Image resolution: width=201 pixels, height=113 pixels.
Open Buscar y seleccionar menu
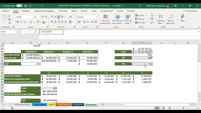pos(171,19)
